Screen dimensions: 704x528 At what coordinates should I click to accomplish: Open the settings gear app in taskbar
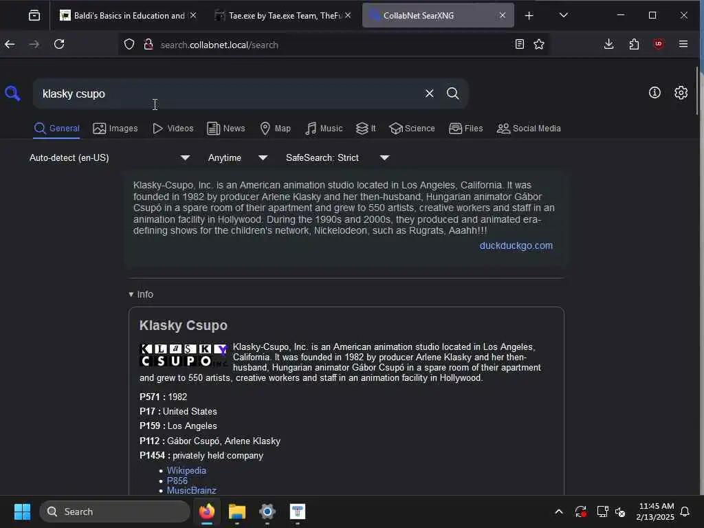click(267, 511)
